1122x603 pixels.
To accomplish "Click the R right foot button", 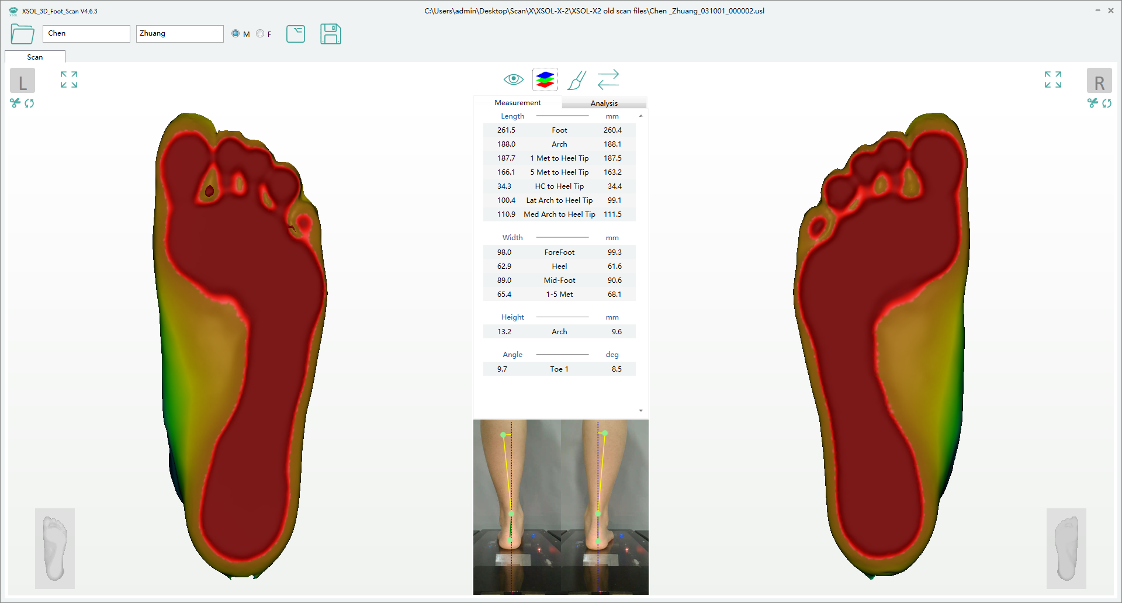I will click(1099, 81).
